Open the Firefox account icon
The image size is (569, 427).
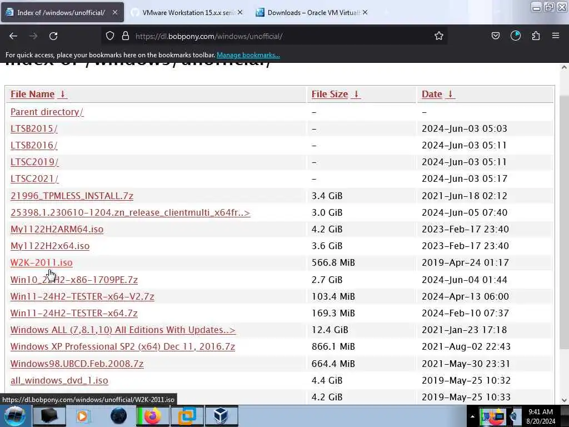coord(516,36)
